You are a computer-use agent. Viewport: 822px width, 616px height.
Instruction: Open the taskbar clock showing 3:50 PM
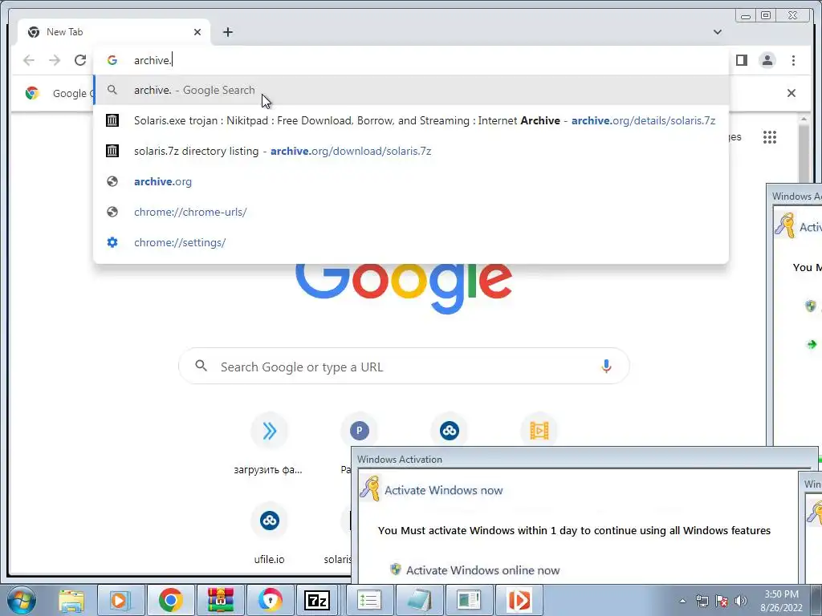781,601
